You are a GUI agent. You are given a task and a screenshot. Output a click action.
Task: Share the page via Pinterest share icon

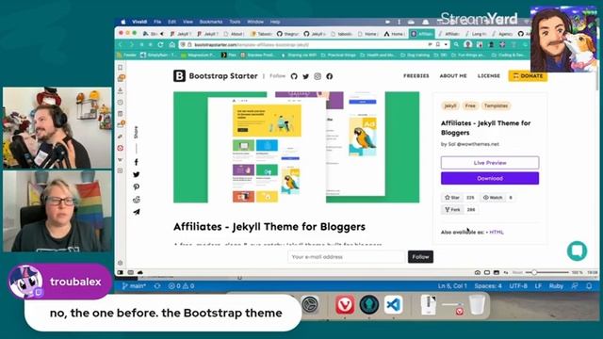(x=136, y=187)
